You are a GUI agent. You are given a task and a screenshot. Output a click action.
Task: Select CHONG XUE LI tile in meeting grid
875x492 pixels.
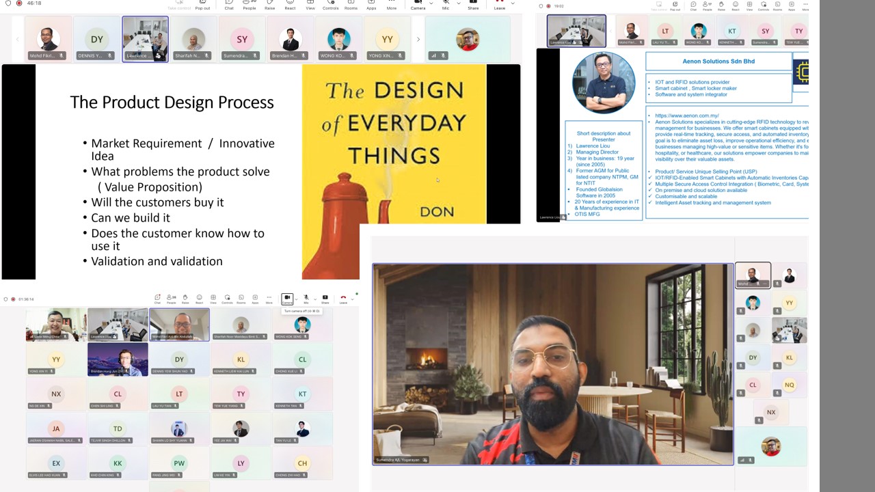(x=302, y=359)
